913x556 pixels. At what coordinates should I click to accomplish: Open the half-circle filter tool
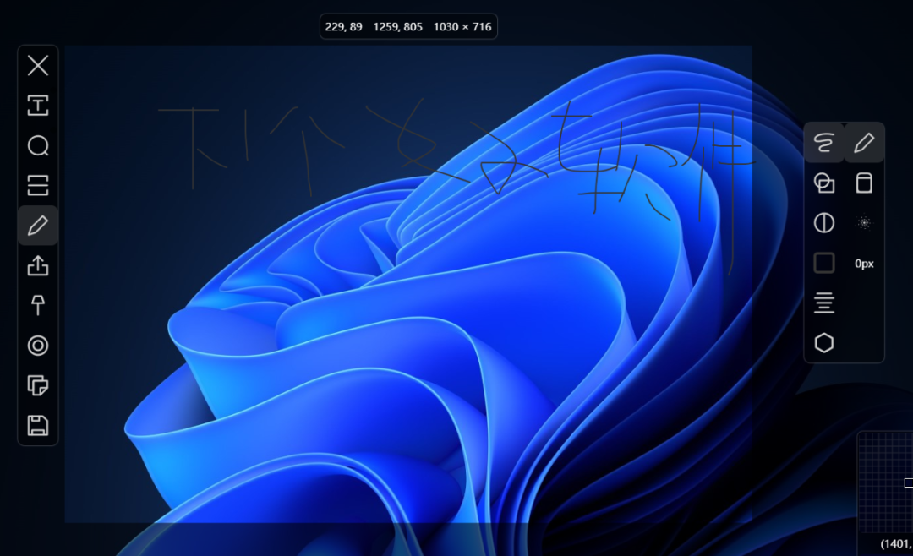(824, 223)
